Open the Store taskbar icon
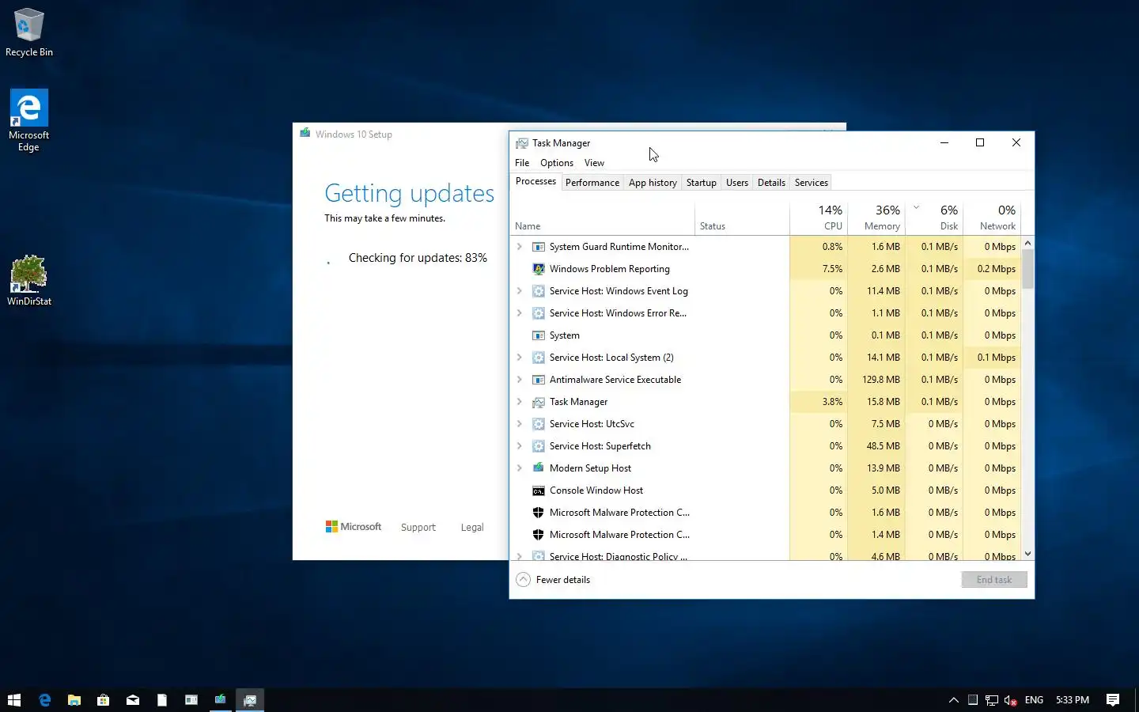This screenshot has height=712, width=1139. (x=104, y=699)
